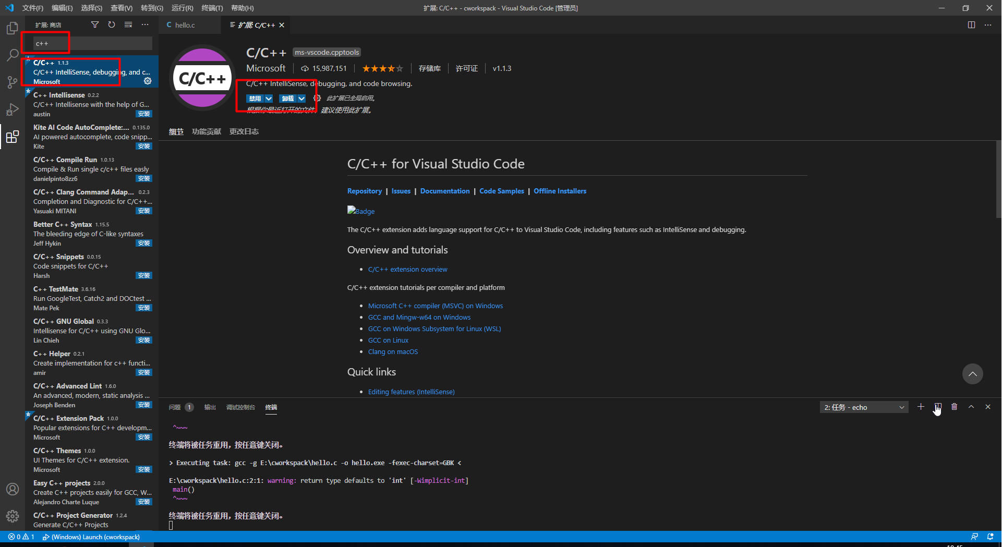Viewport: 1002px width, 547px height.
Task: Create a new terminal with plus icon
Action: point(921,407)
